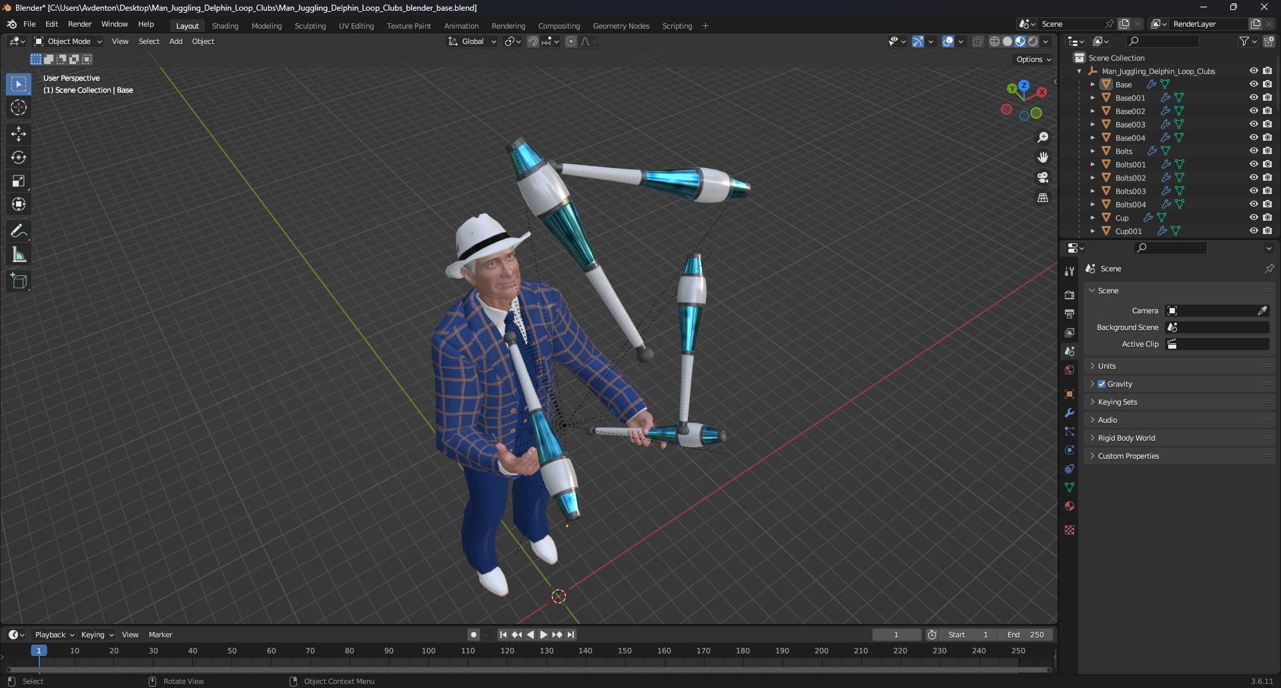Toggle proportional editing
The image size is (1281, 688).
pos(571,41)
